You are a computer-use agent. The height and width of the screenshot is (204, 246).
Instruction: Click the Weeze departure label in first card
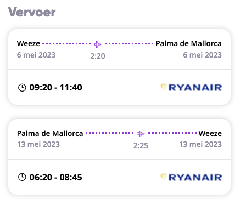coord(29,43)
